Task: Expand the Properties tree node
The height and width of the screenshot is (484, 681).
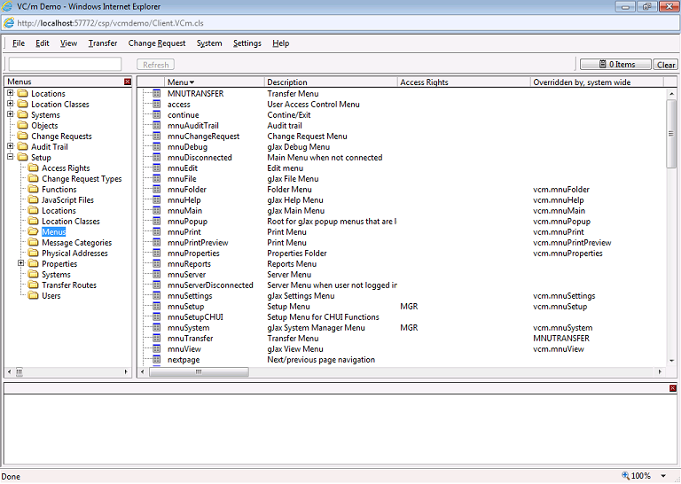Action: click(21, 264)
